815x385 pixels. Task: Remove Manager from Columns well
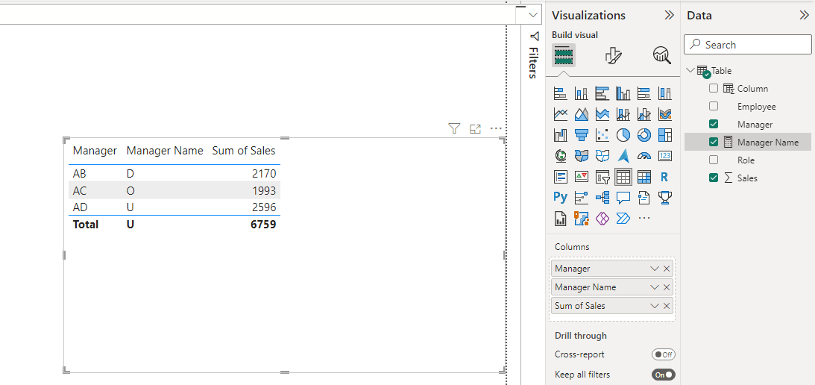[667, 269]
